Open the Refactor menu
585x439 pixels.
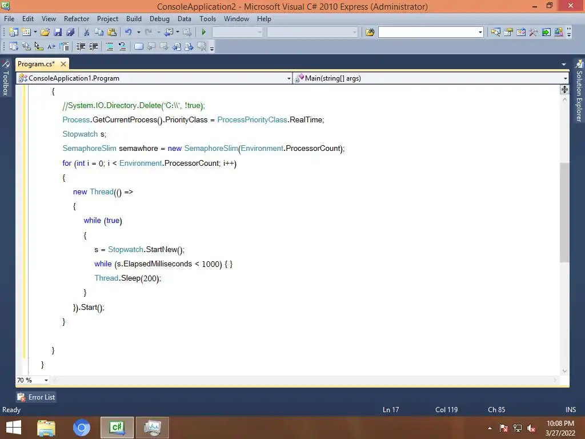(x=77, y=19)
